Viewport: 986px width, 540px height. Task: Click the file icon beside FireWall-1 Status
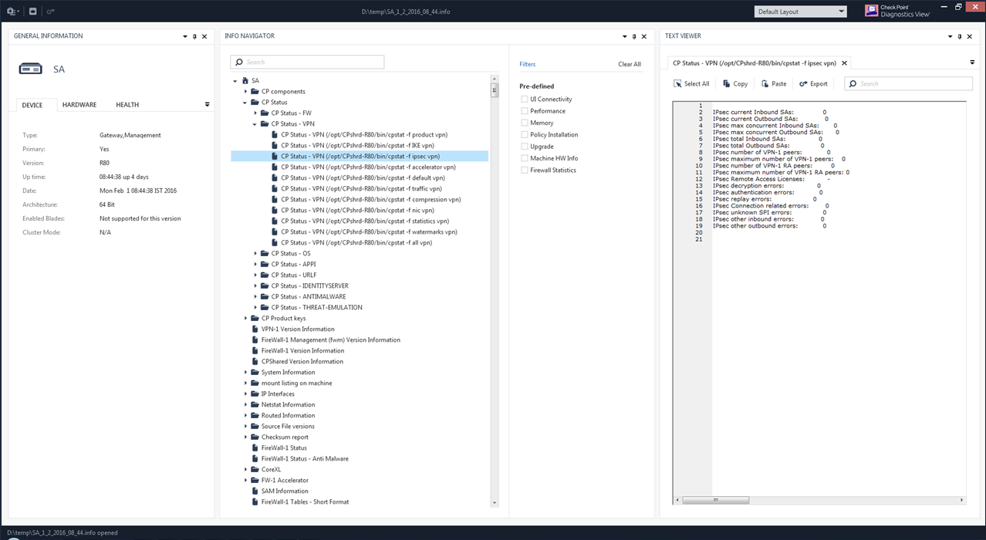(x=255, y=447)
